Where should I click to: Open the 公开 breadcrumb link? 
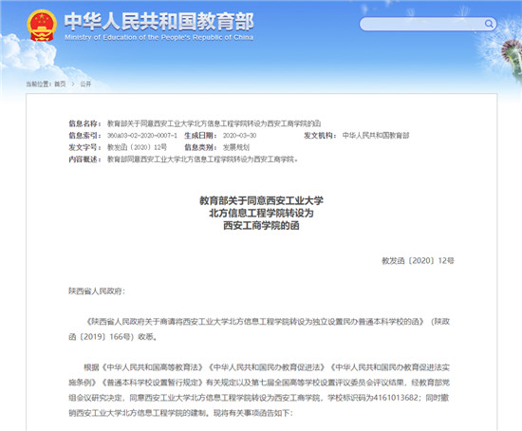tap(85, 84)
